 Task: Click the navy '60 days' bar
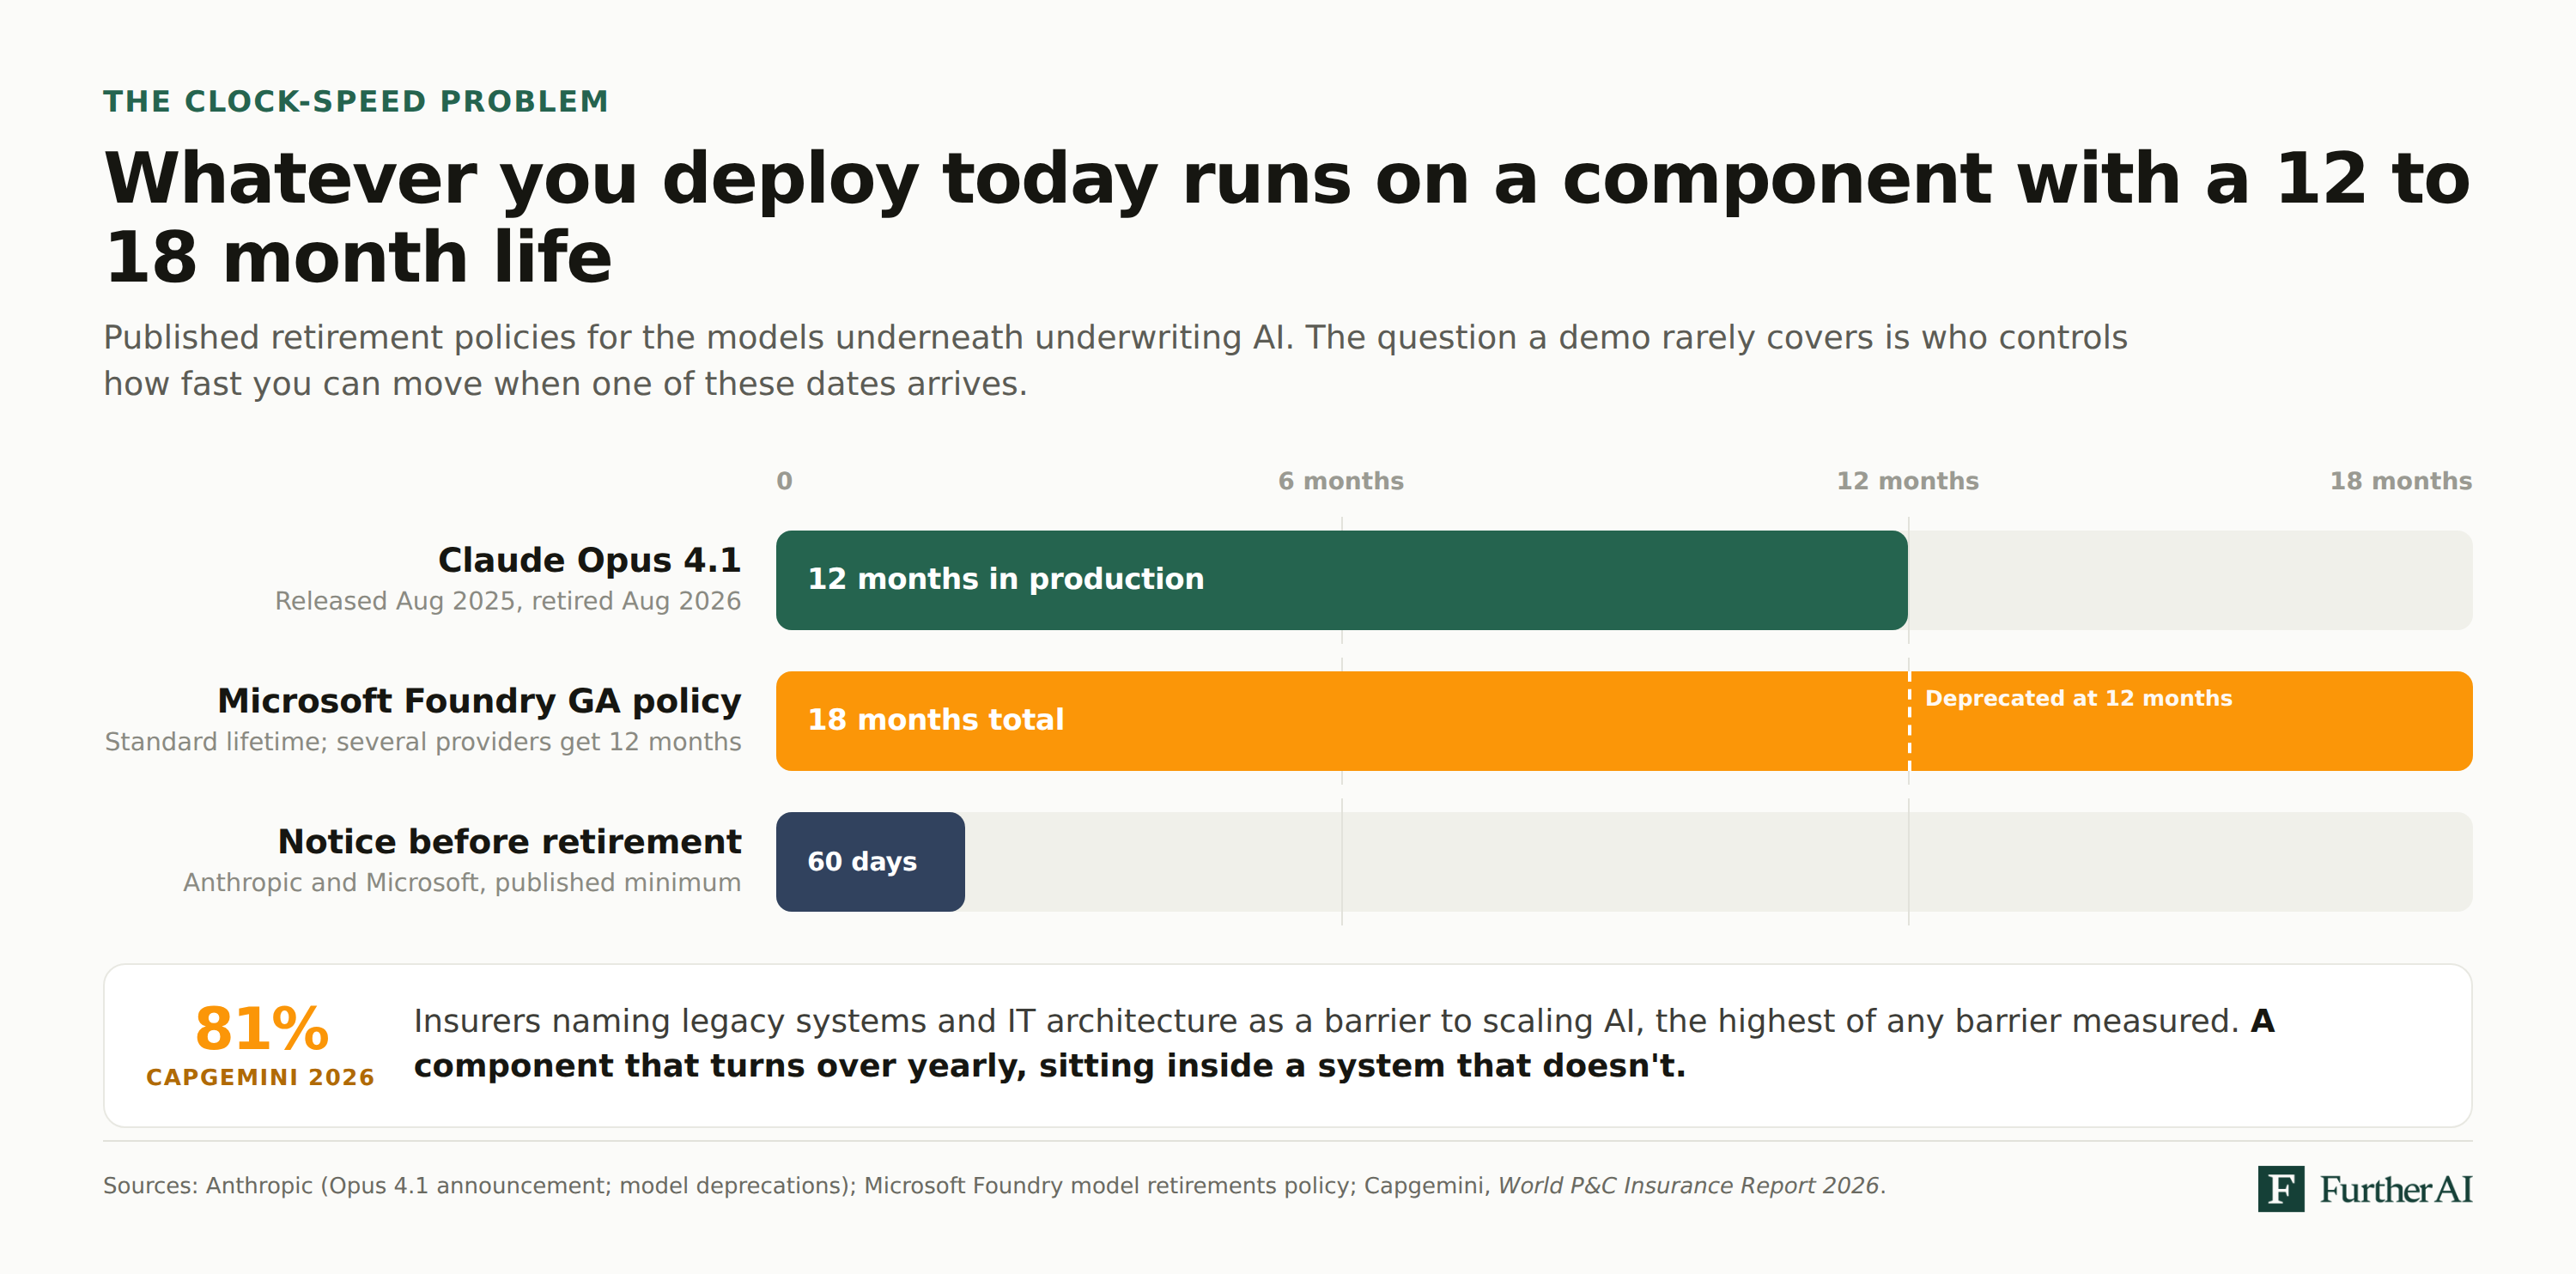[870, 862]
